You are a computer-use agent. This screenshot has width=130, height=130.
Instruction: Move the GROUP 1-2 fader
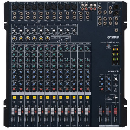[101, 111]
